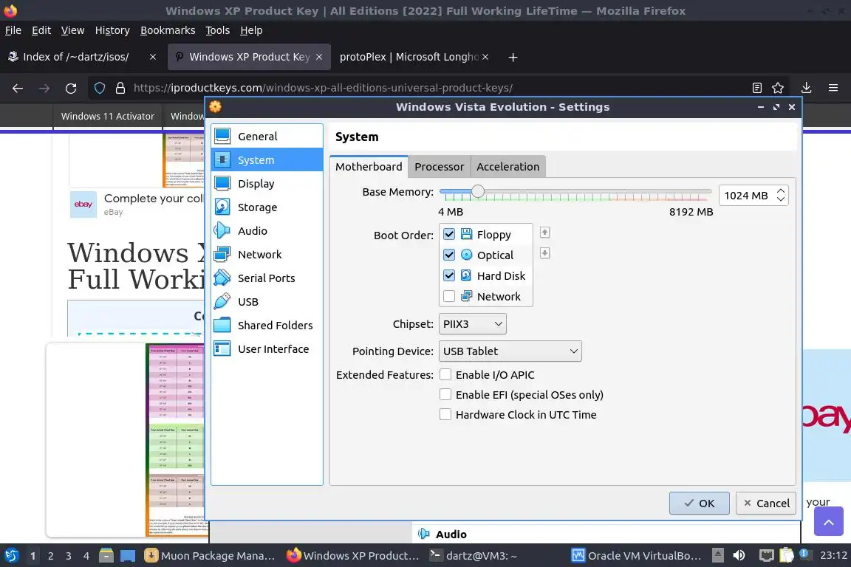This screenshot has width=851, height=567.
Task: Click the Base Memory slider handle
Action: point(478,191)
